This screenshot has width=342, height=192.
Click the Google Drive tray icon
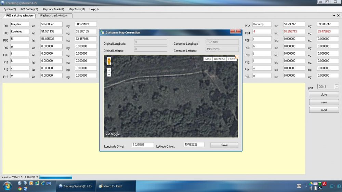(x=311, y=183)
